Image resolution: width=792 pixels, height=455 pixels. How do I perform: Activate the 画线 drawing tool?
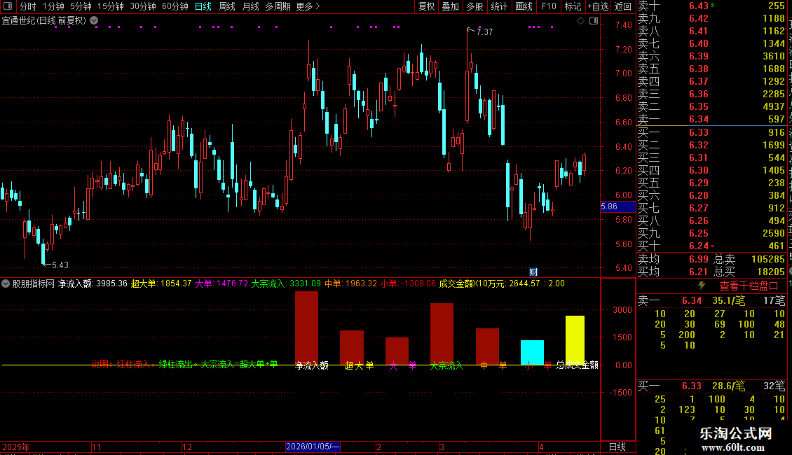524,6
